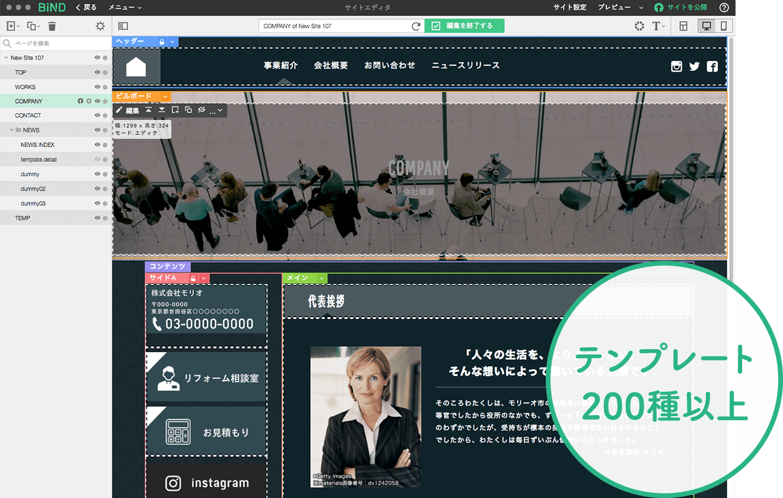Open the メイン area dropdown arrow
This screenshot has width=783, height=498.
click(x=322, y=278)
